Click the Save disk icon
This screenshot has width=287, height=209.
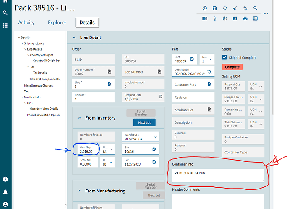click(x=215, y=8)
